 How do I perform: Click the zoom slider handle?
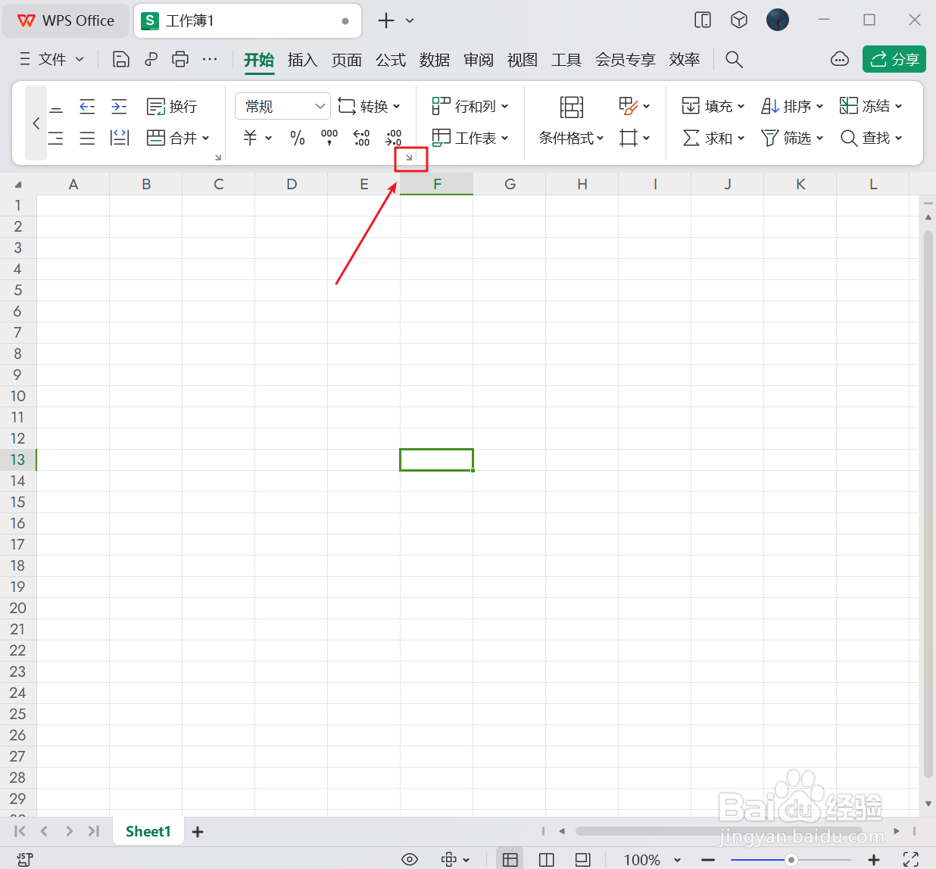[791, 859]
